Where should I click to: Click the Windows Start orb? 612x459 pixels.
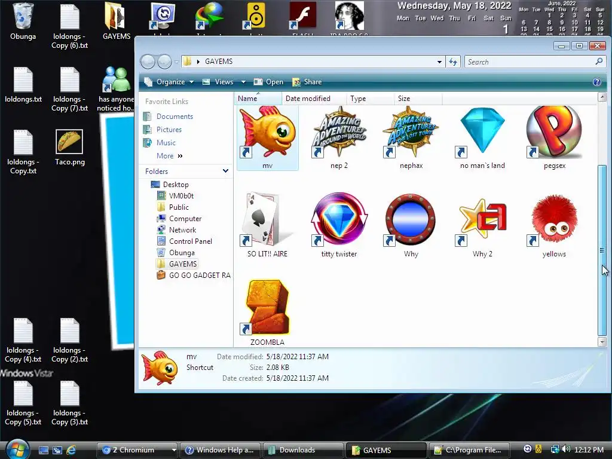click(17, 449)
